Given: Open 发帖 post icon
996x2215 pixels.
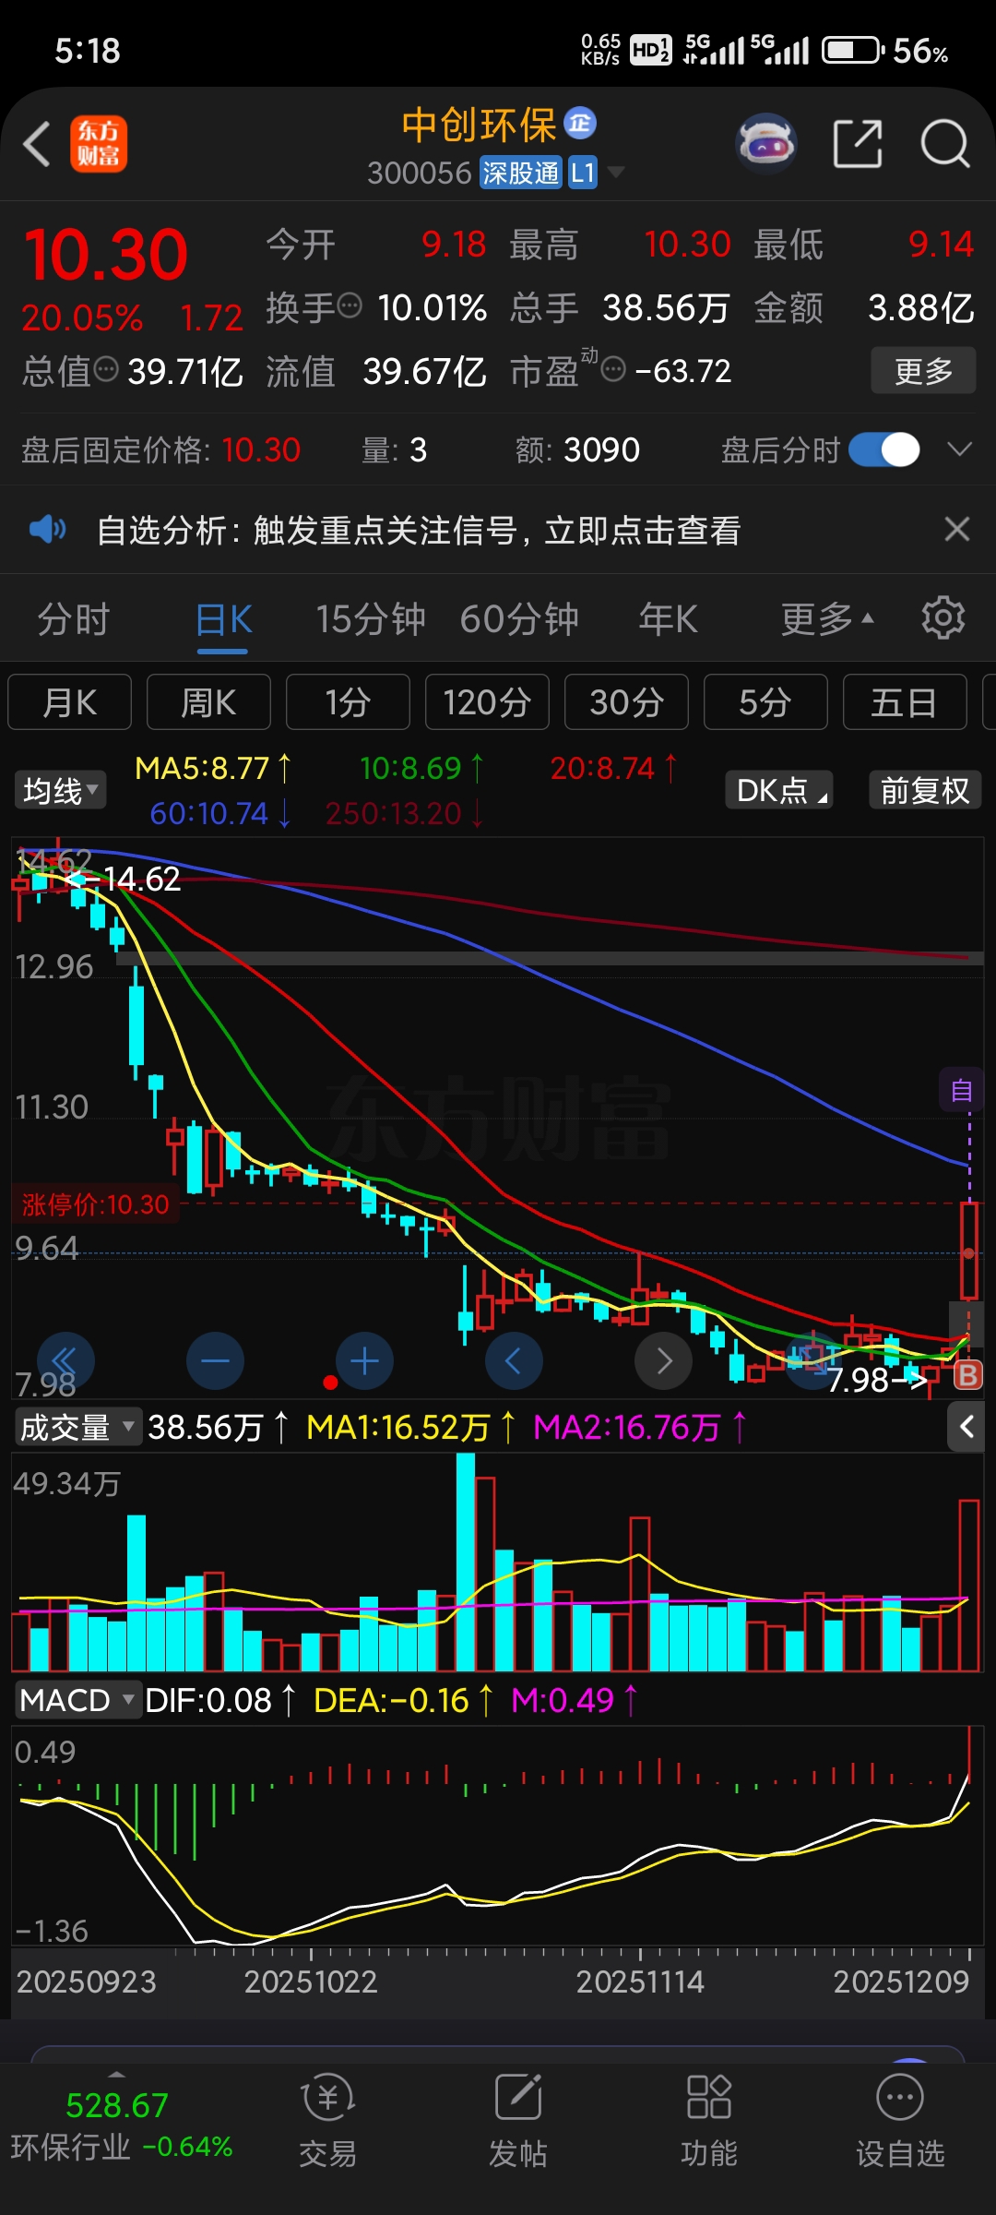Looking at the screenshot, I should tap(518, 2123).
